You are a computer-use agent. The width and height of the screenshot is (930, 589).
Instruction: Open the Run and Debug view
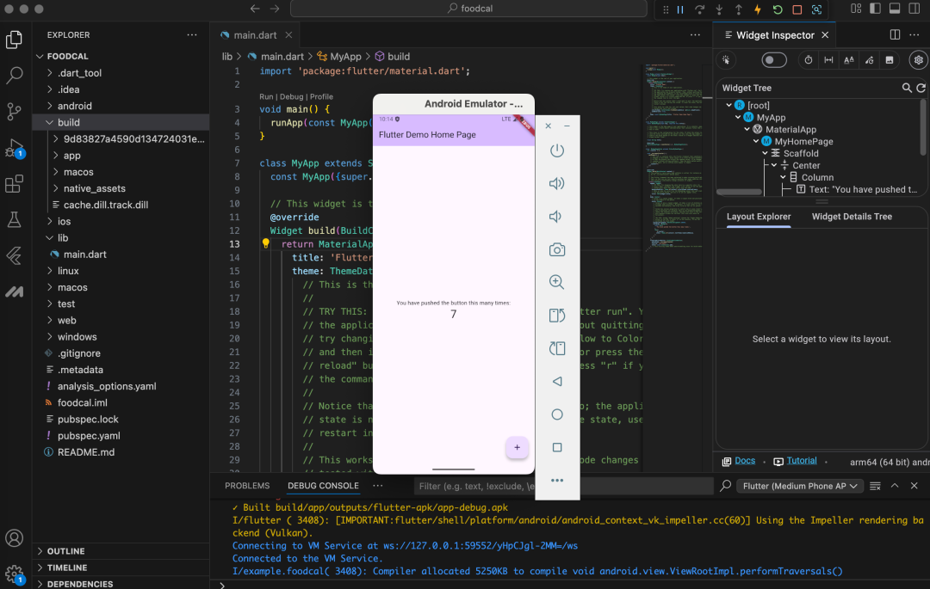pos(15,148)
